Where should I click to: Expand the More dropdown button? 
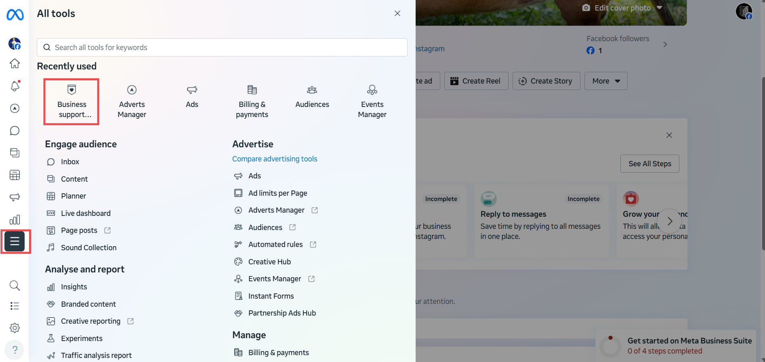click(605, 81)
